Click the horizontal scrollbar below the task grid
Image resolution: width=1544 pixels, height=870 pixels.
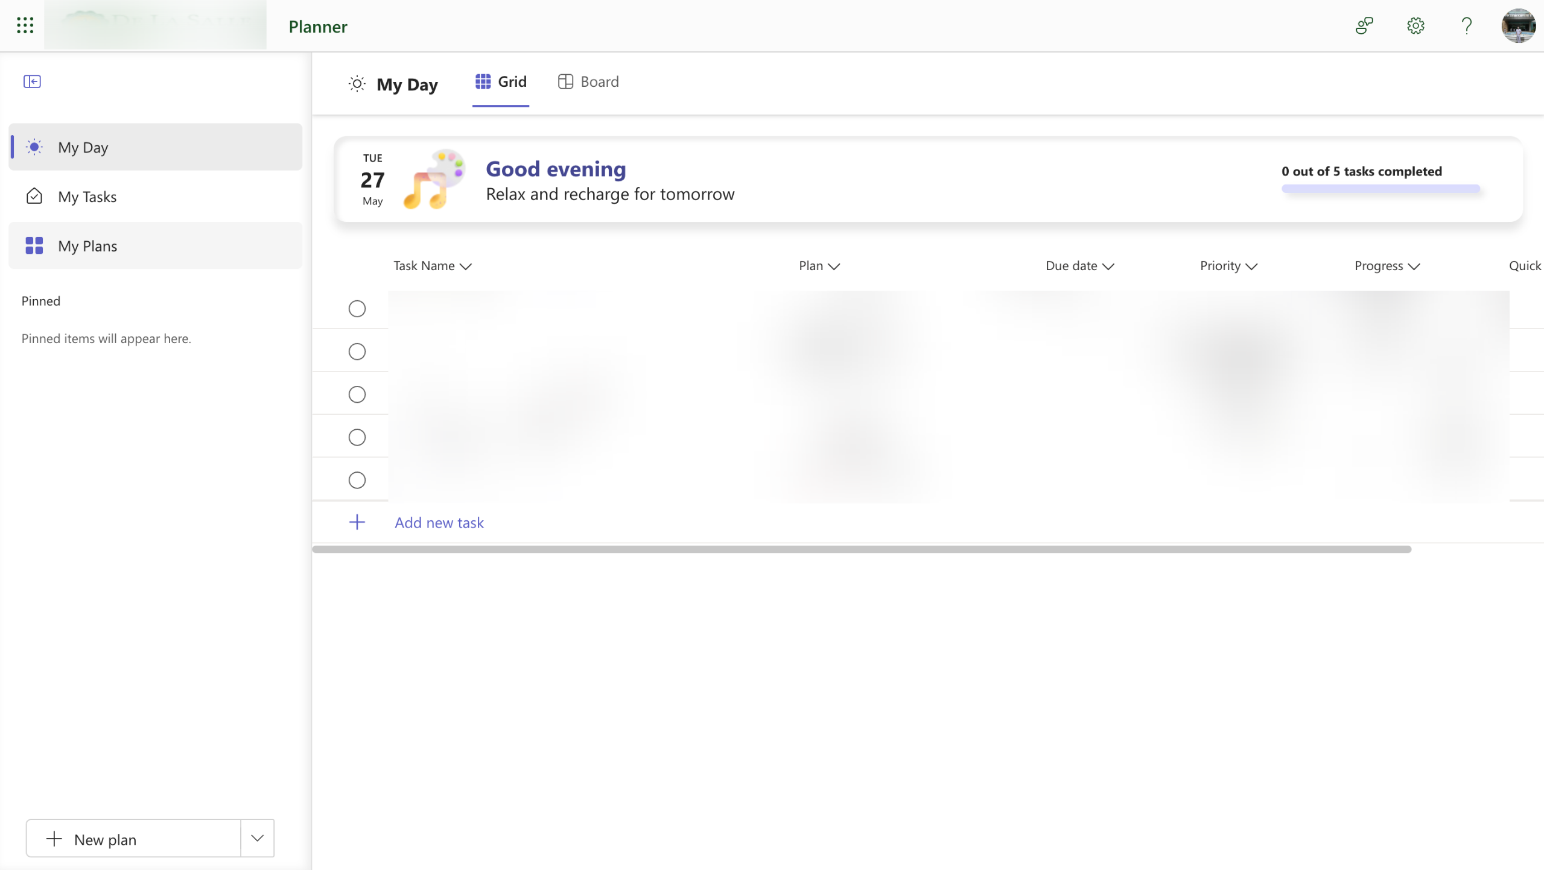point(862,549)
